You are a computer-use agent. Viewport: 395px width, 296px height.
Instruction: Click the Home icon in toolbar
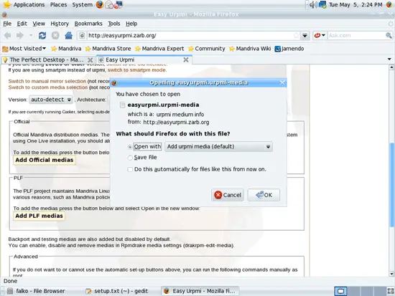68,35
